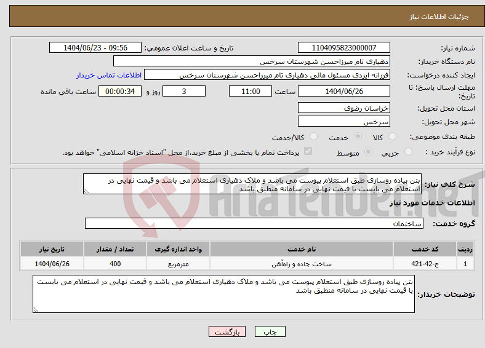Click the طبقه بندی موضوعی label
The height and width of the screenshot is (348, 485).
click(443, 136)
